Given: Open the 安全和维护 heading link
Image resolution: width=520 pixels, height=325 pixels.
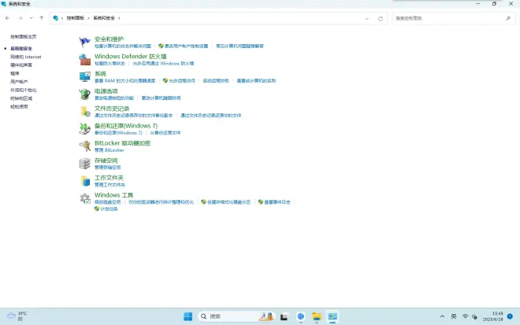Looking at the screenshot, I should [109, 39].
